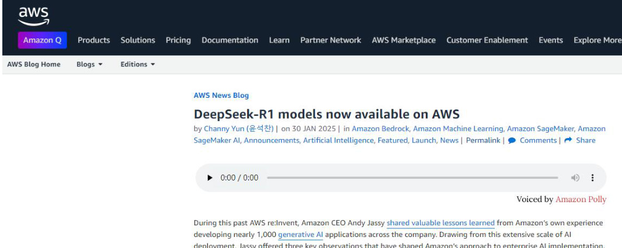Open the Amazon Bedrock category link
This screenshot has height=248, width=622.
pyautogui.click(x=381, y=129)
